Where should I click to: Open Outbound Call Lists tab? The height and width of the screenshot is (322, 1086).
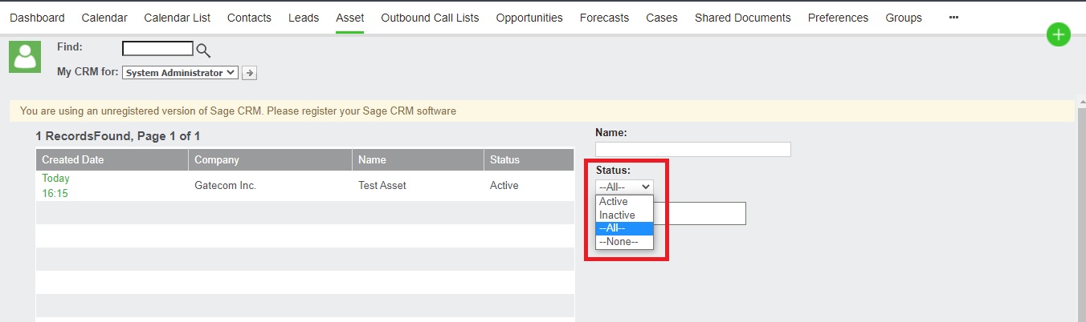(x=430, y=18)
